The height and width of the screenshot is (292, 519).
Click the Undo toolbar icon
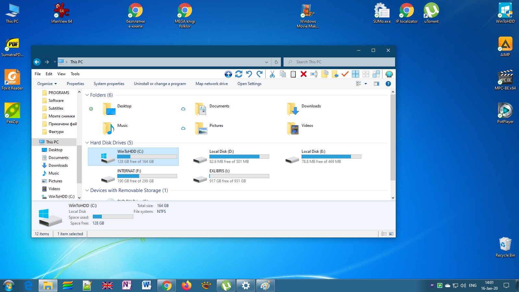pos(249,74)
